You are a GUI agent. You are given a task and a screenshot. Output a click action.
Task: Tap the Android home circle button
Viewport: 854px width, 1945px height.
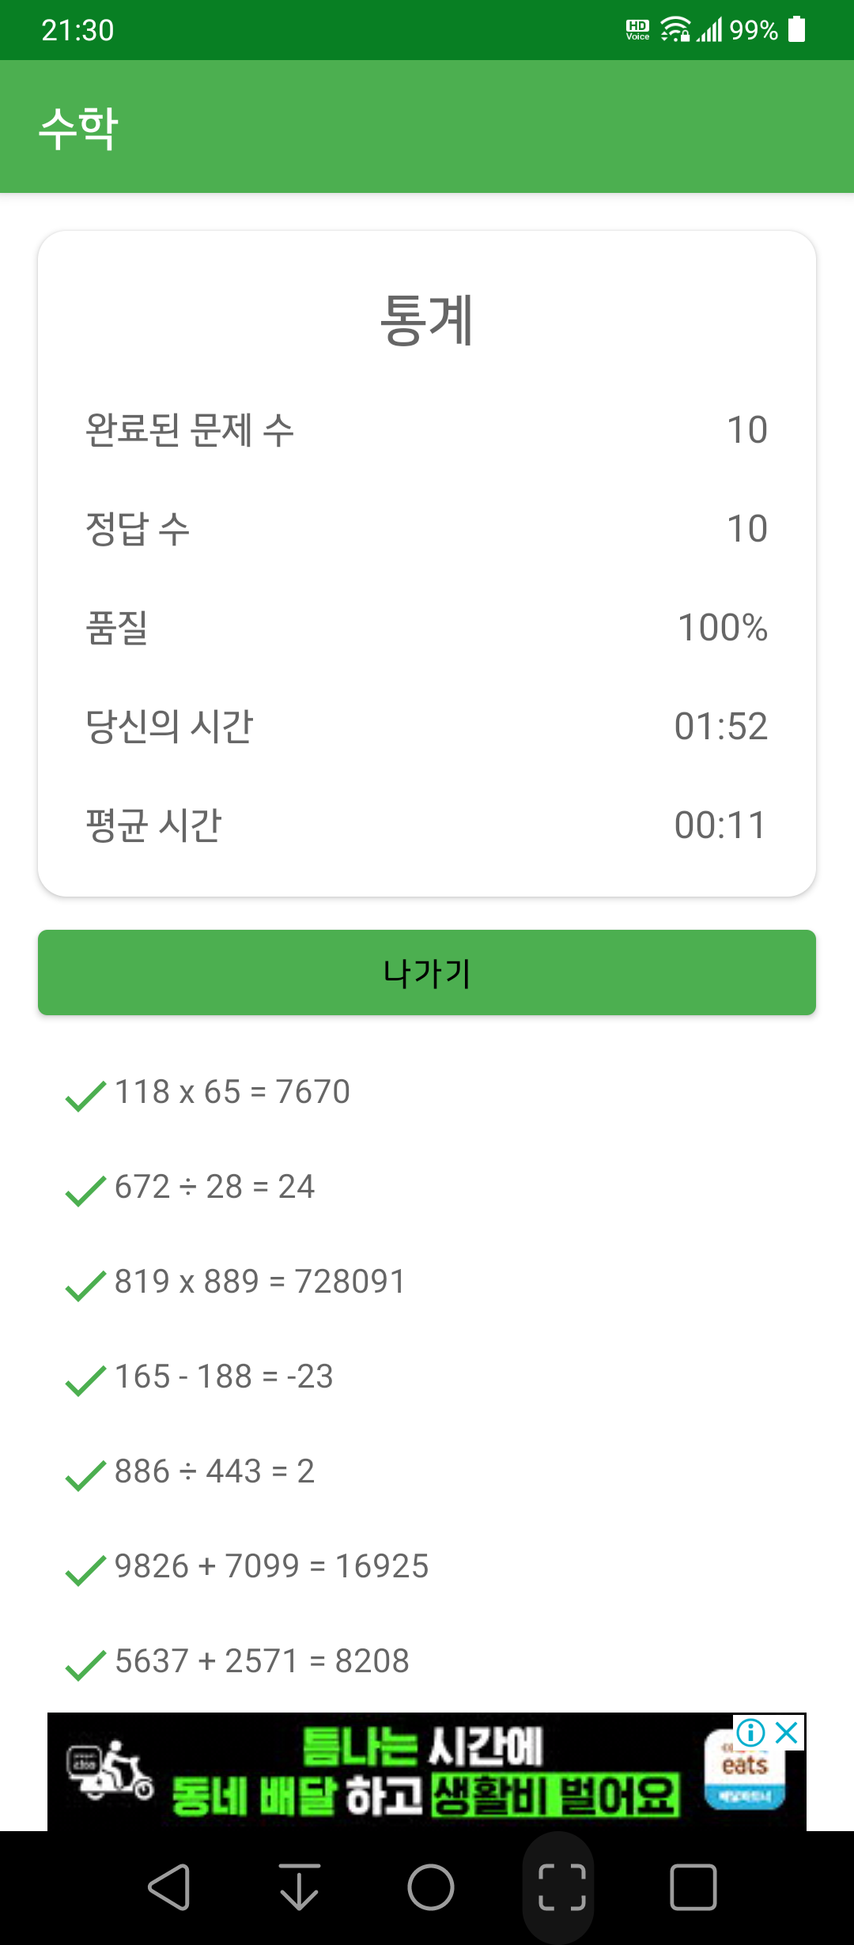[431, 1887]
